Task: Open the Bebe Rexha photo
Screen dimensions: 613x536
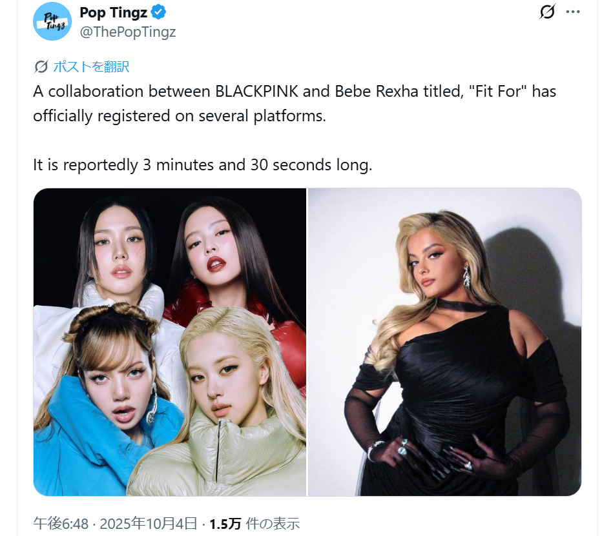Action: (x=445, y=342)
